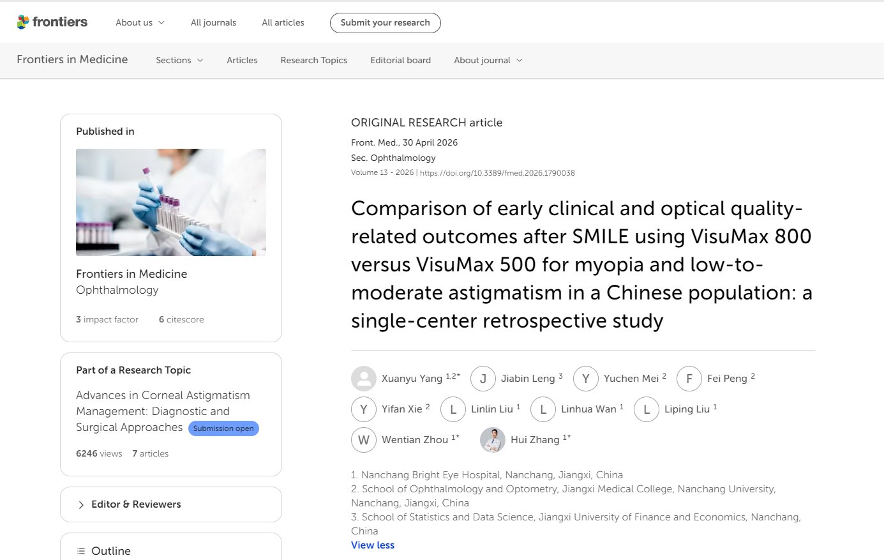Click the L avatar for Liping Liu
Screen dimensions: 884x560
click(x=647, y=409)
